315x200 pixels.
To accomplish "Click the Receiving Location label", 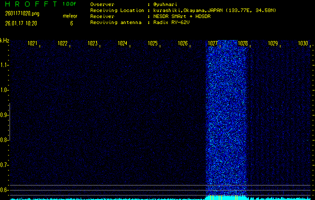I will pyautogui.click(x=117, y=10).
